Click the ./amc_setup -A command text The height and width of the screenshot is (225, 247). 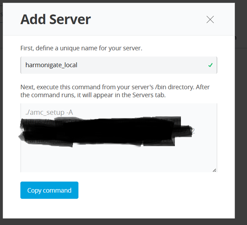pos(49,112)
